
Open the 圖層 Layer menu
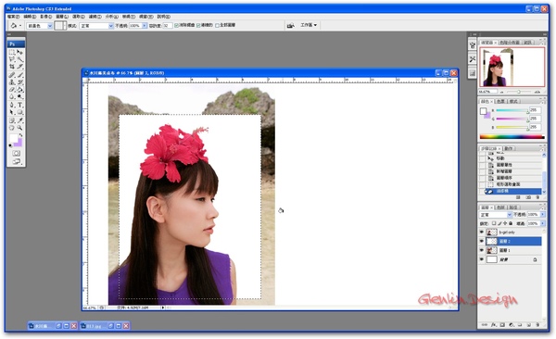[62, 17]
